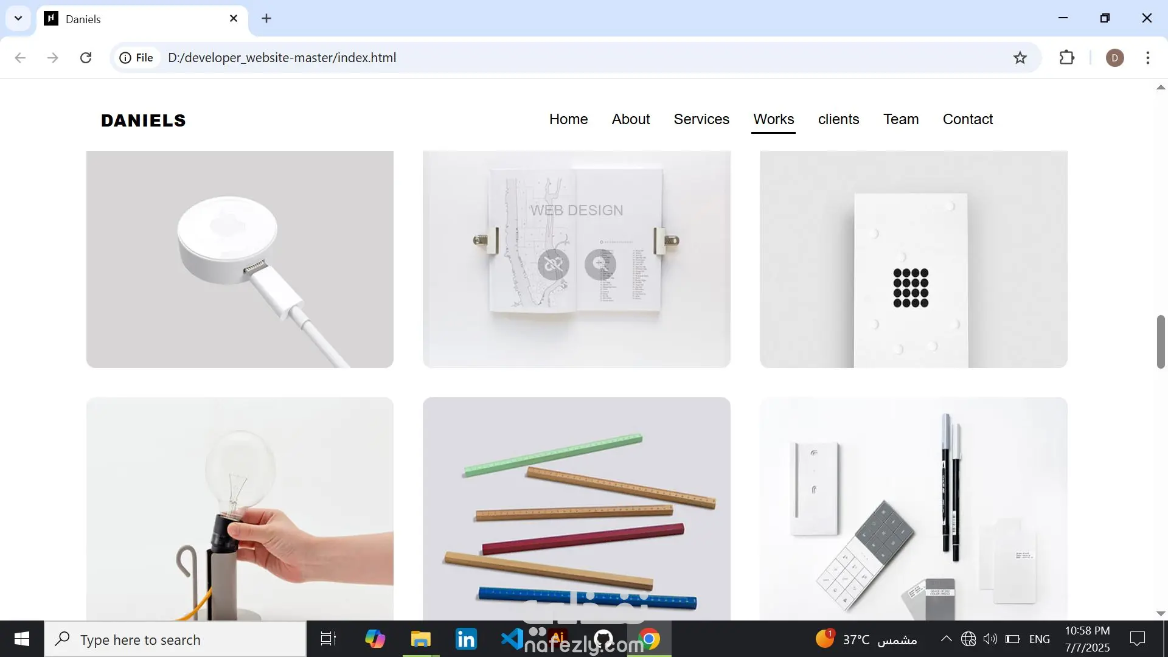Bookmark this page with the star icon

click(1020, 58)
